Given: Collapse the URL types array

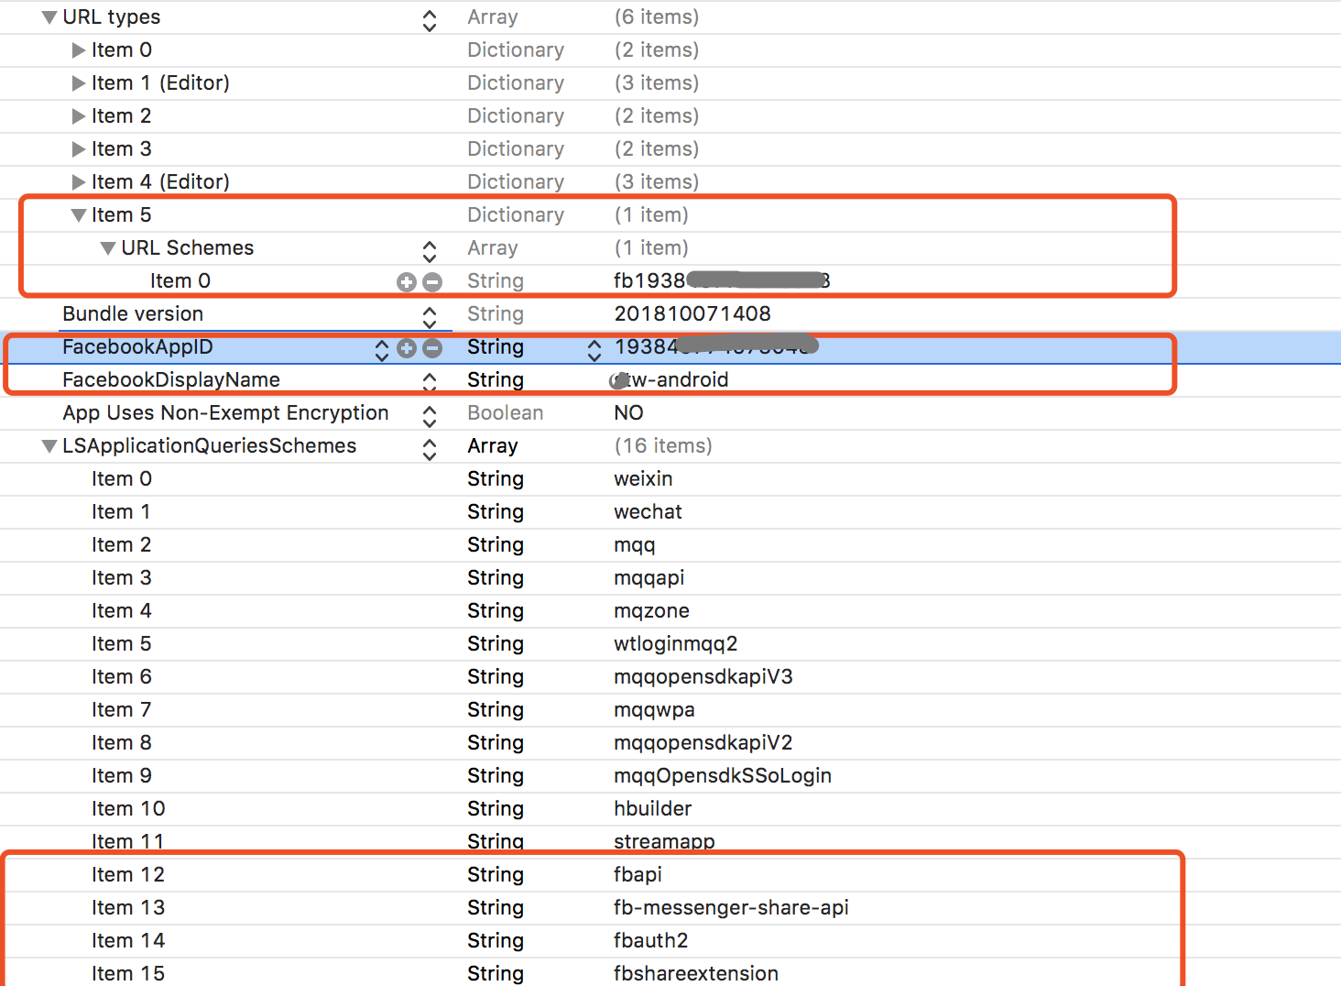Looking at the screenshot, I should click(49, 17).
